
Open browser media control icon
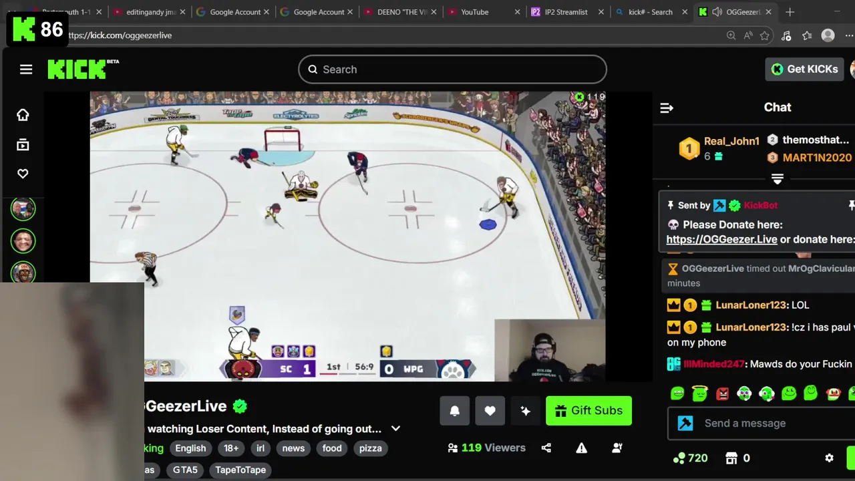(x=786, y=35)
